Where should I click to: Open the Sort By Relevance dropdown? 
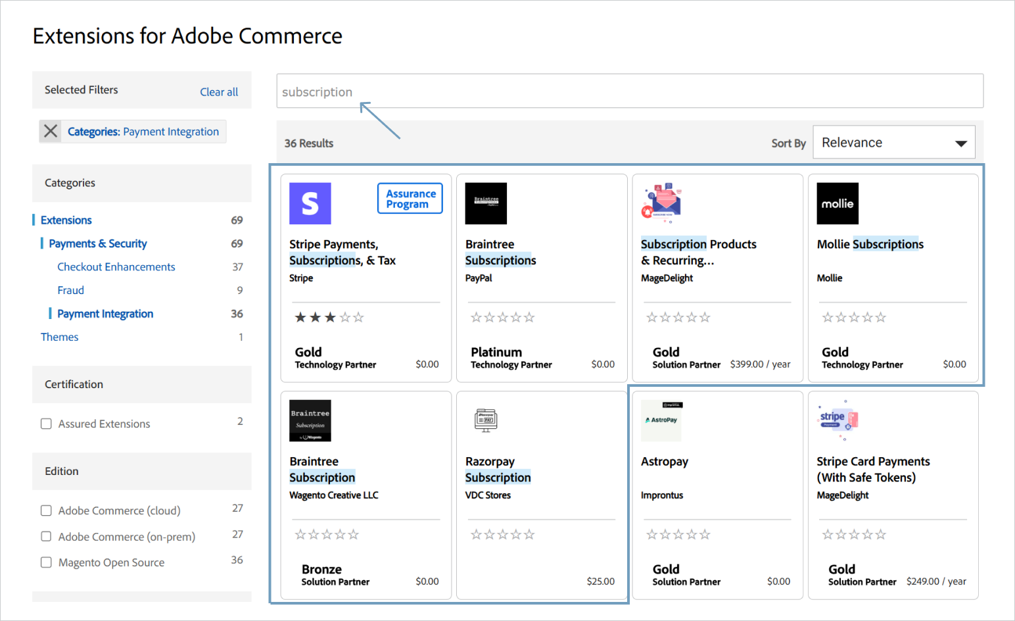click(x=893, y=143)
